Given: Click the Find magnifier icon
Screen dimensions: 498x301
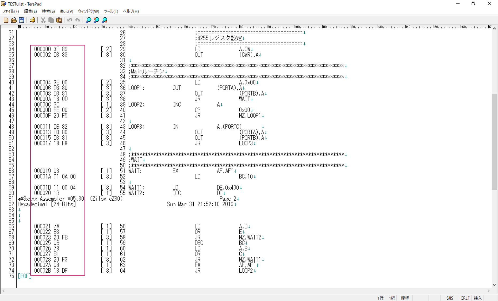Looking at the screenshot, I should 89,20.
